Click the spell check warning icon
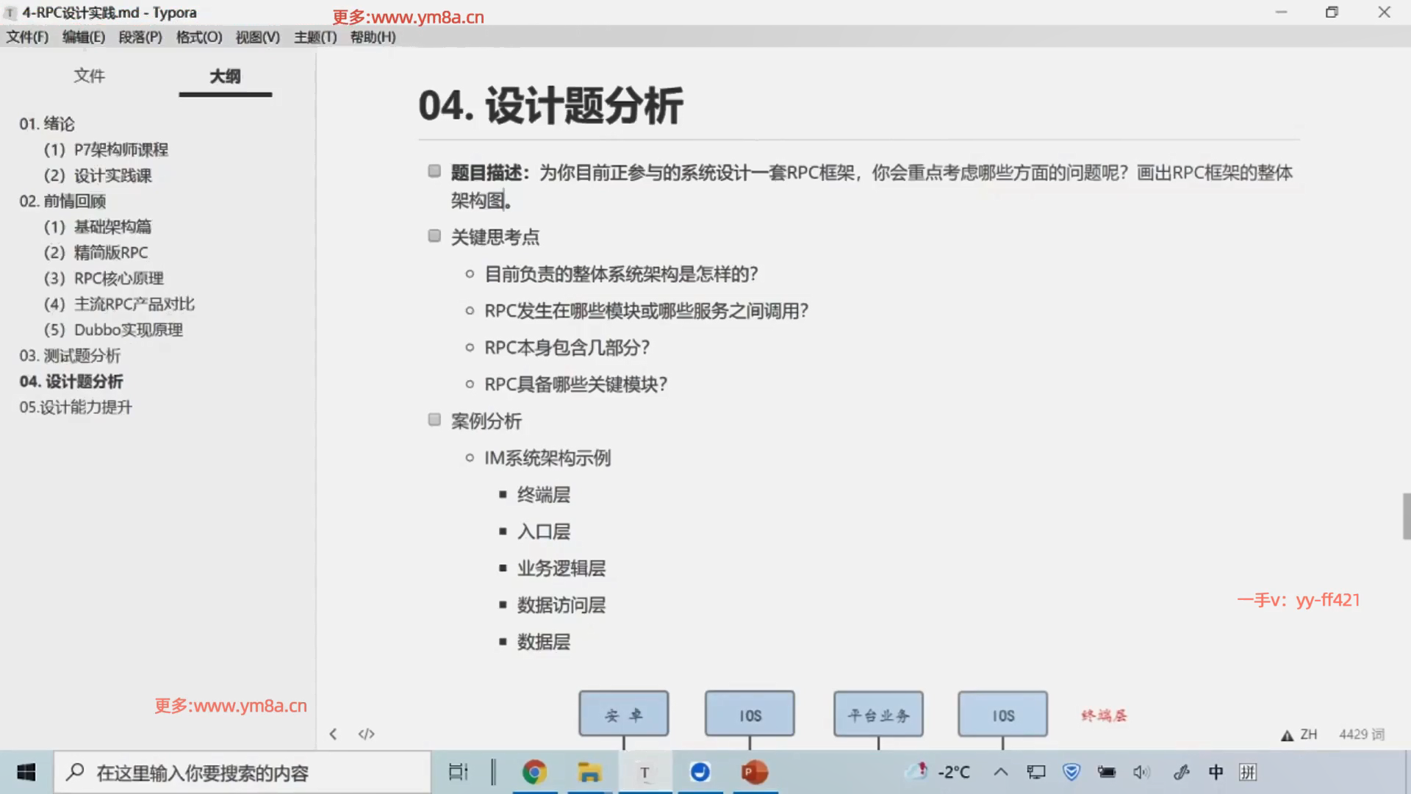 pyautogui.click(x=1287, y=735)
